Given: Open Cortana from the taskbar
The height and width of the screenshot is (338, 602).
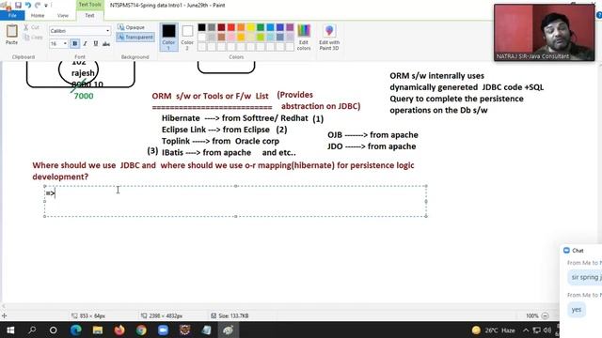Looking at the screenshot, I should (x=54, y=330).
